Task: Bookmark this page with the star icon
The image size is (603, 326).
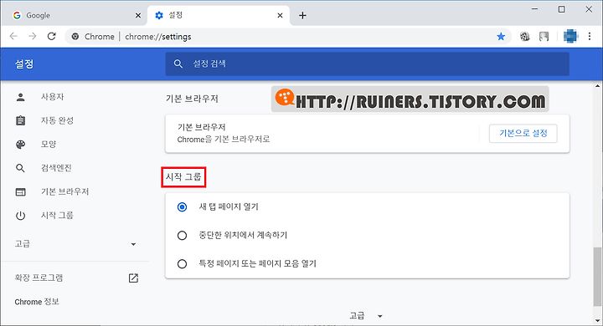Action: (x=501, y=37)
